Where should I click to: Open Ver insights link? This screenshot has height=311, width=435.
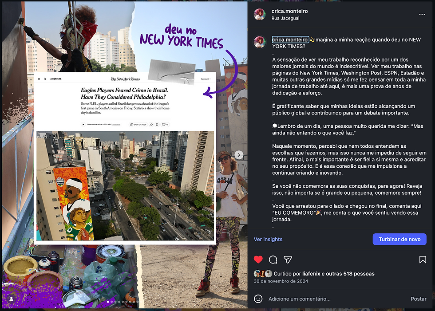268,239
